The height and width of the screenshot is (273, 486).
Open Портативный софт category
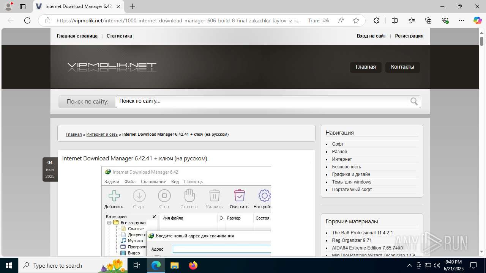coord(352,190)
